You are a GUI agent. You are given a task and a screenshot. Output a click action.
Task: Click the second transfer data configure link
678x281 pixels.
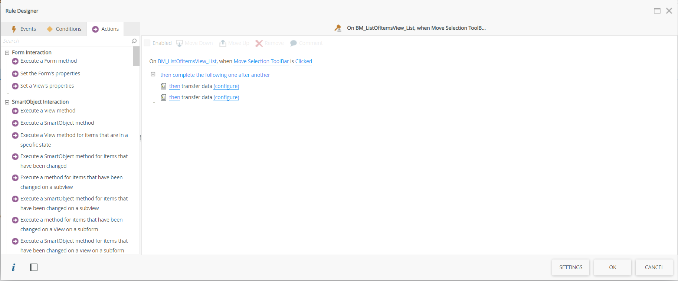point(226,97)
